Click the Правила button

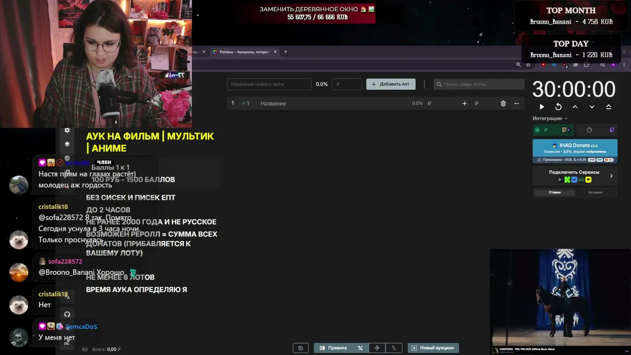coord(333,348)
